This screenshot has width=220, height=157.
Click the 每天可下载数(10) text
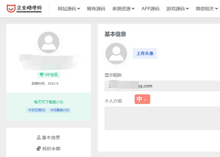point(49,102)
